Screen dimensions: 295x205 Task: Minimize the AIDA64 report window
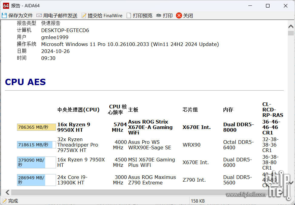tap(250, 6)
